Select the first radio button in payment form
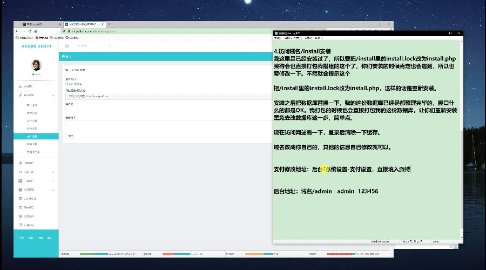The width and height of the screenshot is (486, 270). pos(66,84)
